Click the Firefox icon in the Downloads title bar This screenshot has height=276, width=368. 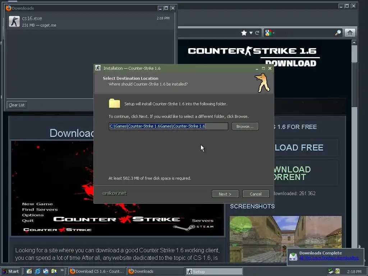(9, 8)
